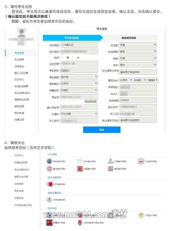171x231 pixels.
Task: Choose the 西安美术学院 logo
Action: pos(111,169)
